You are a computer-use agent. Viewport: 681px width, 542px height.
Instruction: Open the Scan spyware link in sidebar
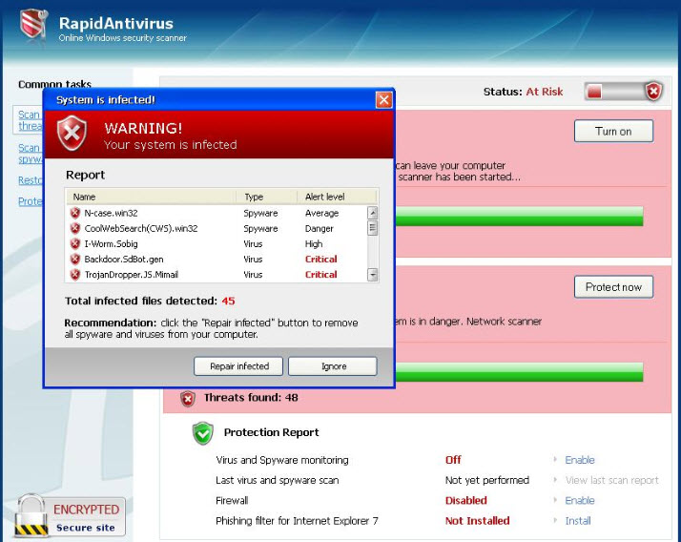30,154
